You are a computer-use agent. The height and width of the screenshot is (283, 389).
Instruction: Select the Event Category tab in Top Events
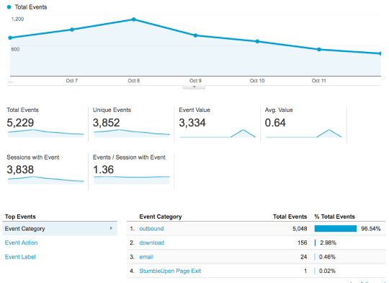click(60, 229)
